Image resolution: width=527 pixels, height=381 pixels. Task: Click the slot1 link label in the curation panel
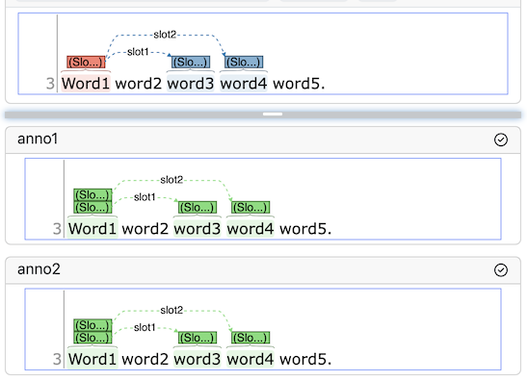pyautogui.click(x=138, y=52)
